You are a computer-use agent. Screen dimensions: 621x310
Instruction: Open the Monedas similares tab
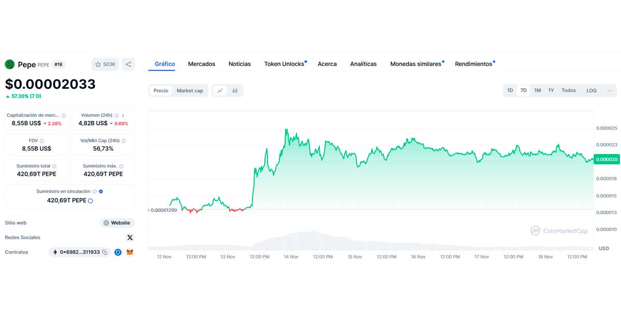click(416, 64)
